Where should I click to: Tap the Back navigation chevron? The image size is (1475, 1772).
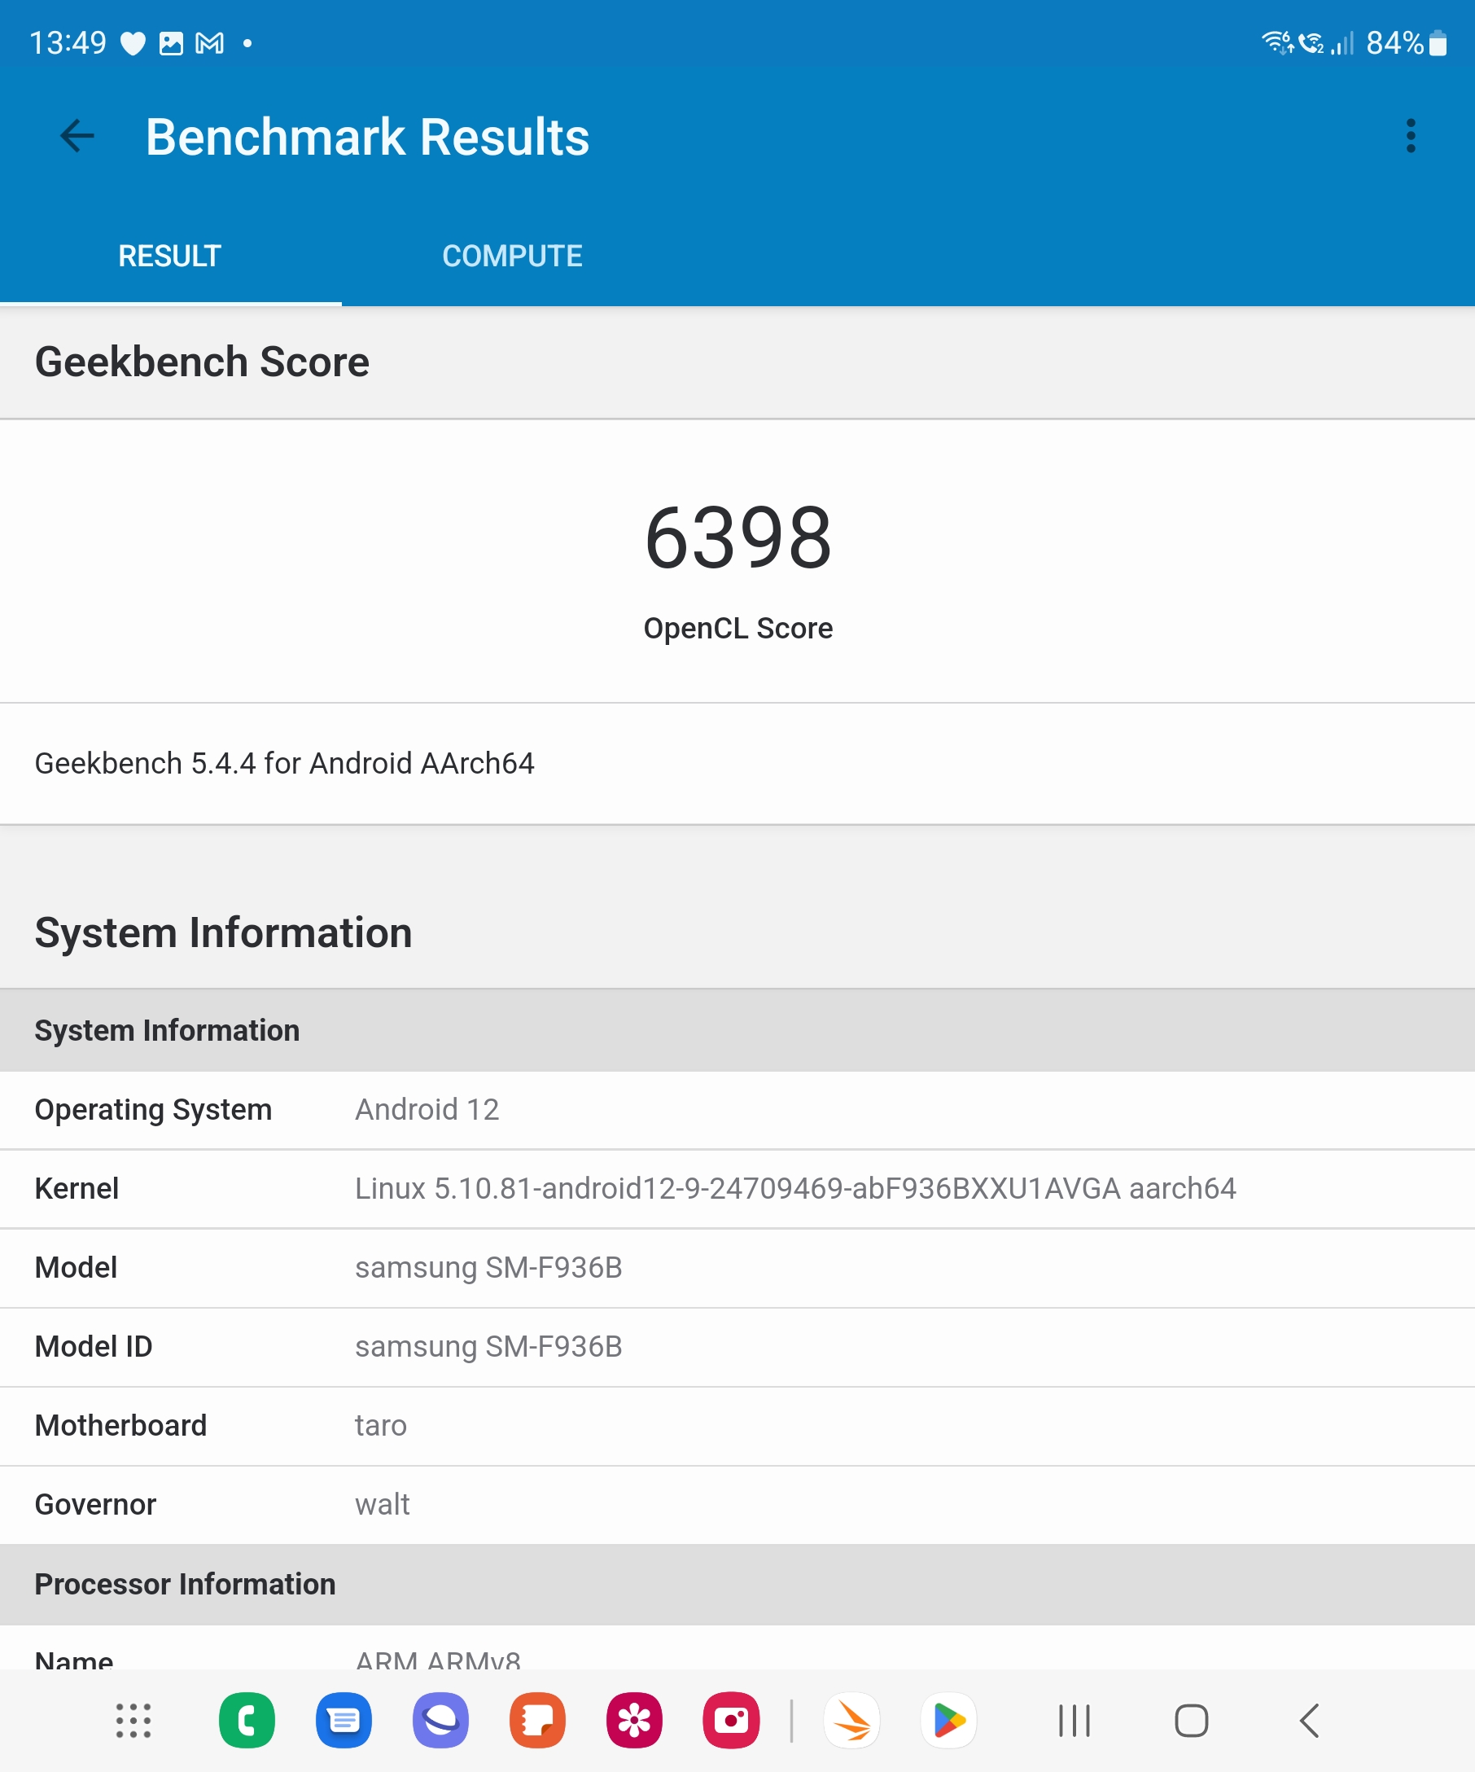coord(1309,1721)
